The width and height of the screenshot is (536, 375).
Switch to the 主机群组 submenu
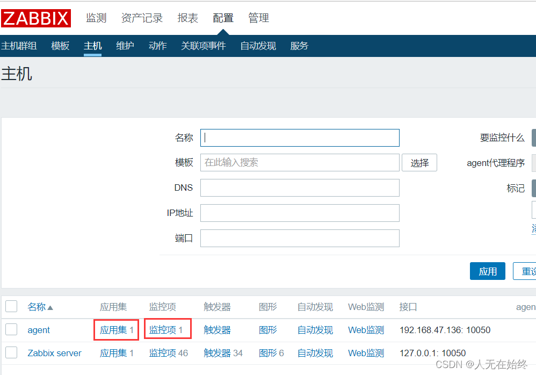point(19,46)
